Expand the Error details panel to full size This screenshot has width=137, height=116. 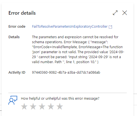115,13
